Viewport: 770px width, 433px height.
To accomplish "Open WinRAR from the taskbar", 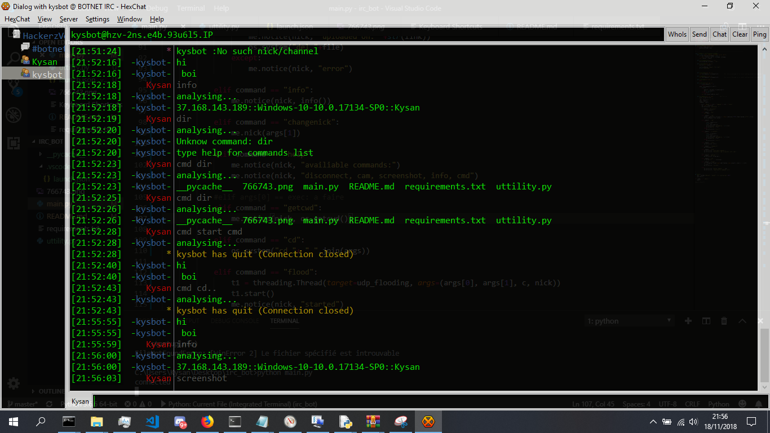I will (x=373, y=422).
